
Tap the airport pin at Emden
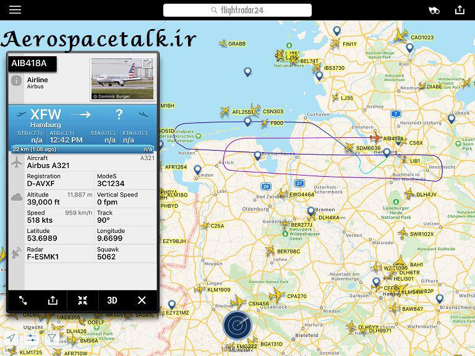pos(197,169)
